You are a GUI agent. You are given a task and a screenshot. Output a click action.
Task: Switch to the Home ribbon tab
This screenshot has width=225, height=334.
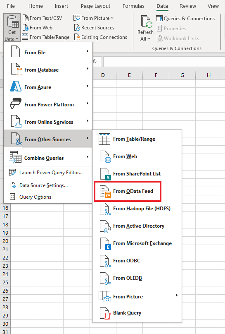pos(36,6)
